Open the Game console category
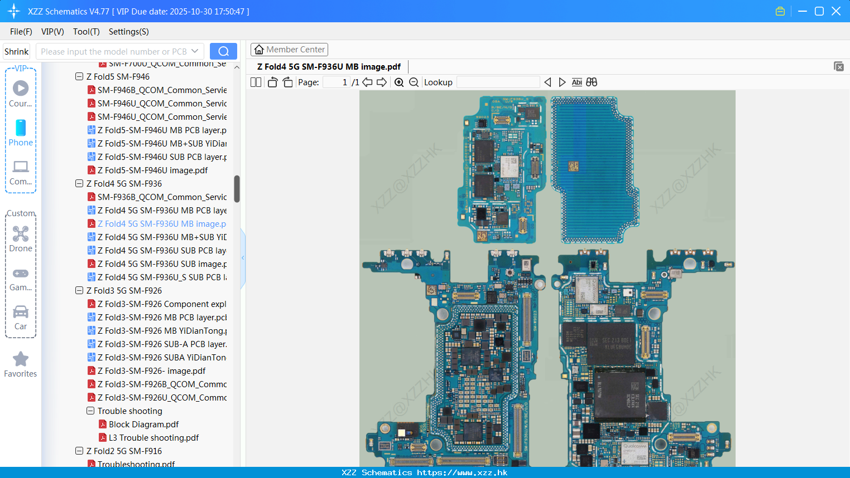 click(x=21, y=279)
